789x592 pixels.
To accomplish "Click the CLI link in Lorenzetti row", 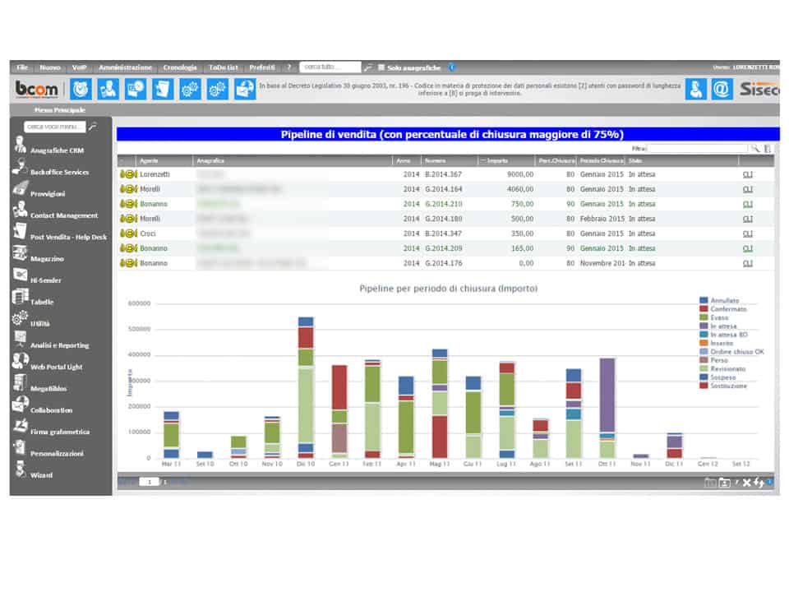I will coord(747,174).
